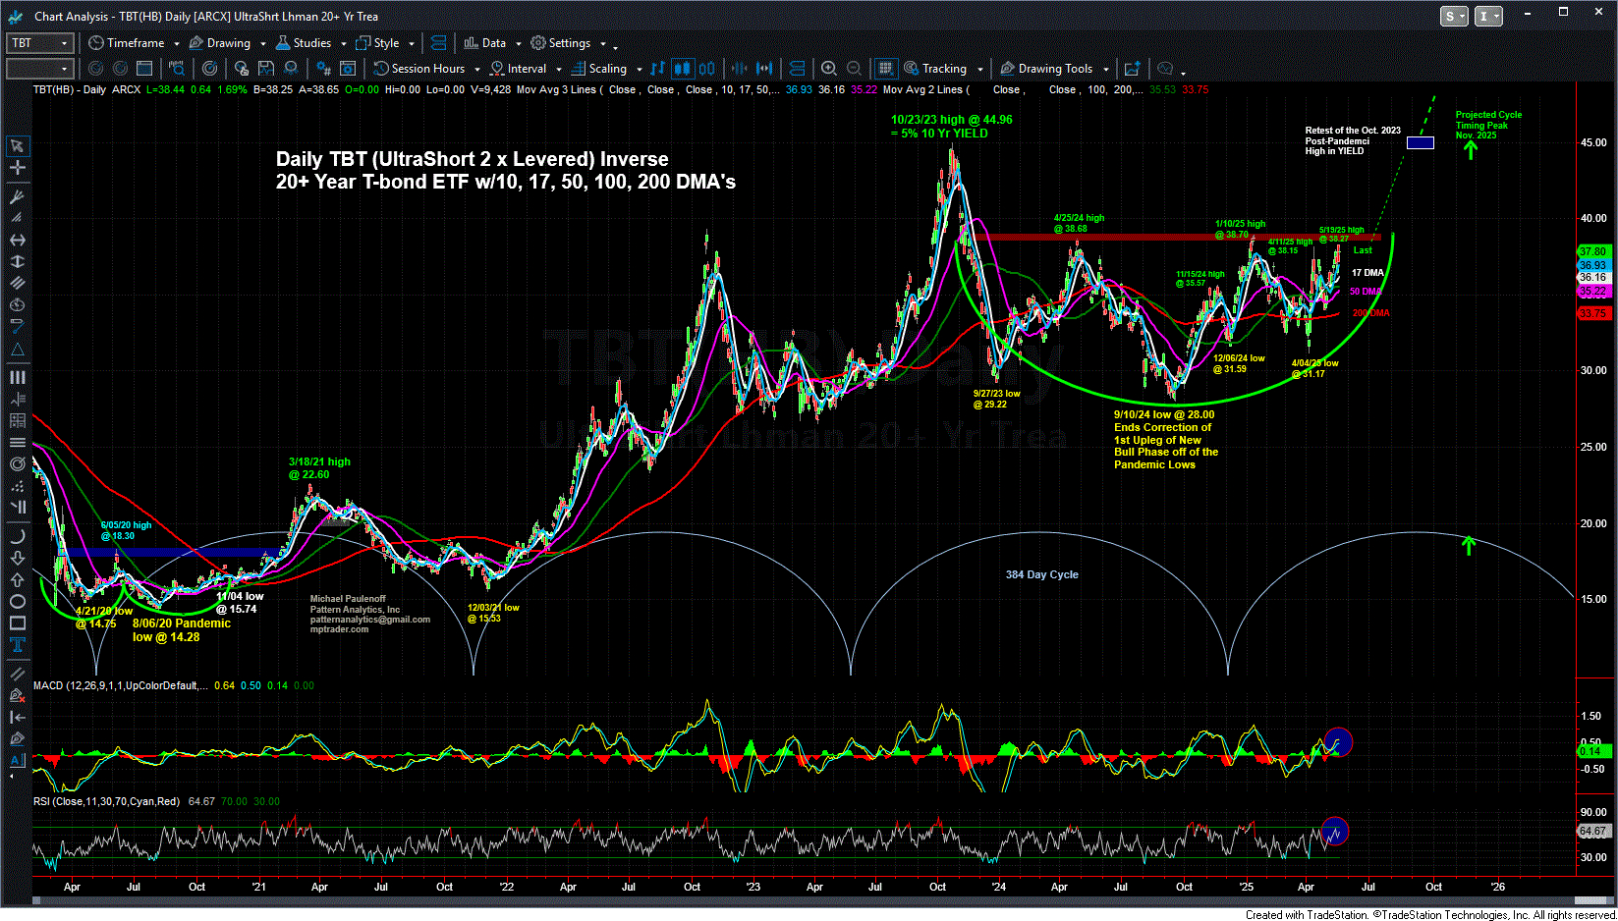This screenshot has width=1618, height=921.
Task: Open the Studies menu
Action: [x=305, y=43]
